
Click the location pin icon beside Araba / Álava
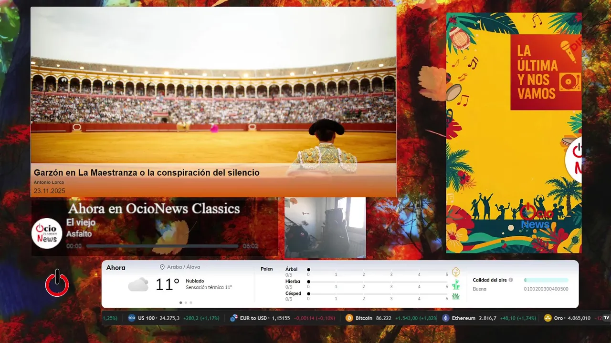[162, 267]
